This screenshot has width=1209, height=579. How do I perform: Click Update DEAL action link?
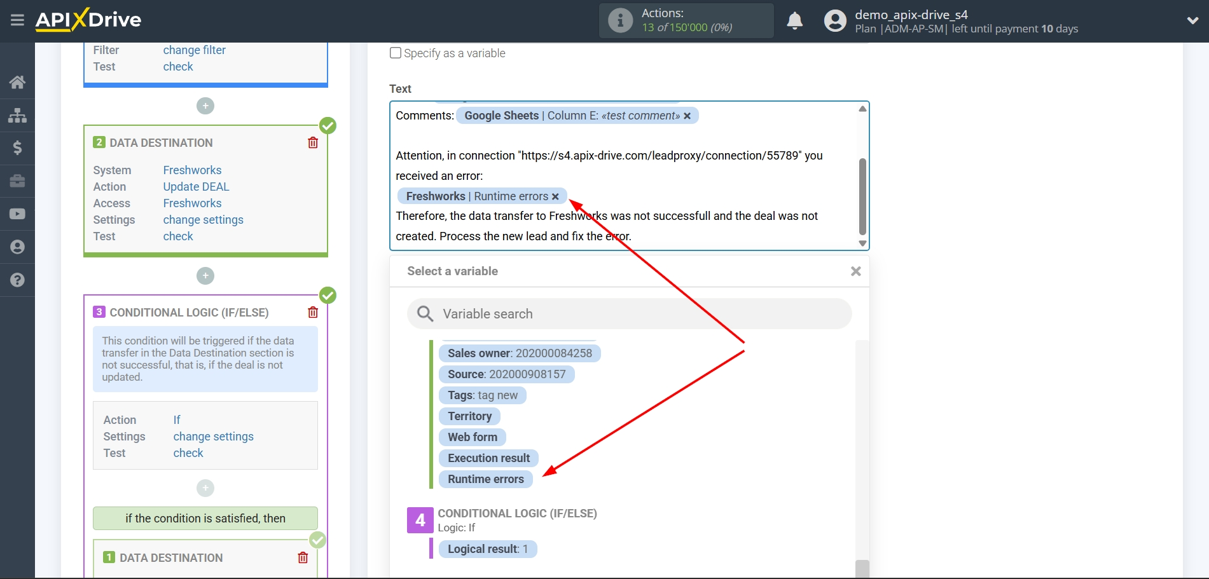tap(196, 186)
